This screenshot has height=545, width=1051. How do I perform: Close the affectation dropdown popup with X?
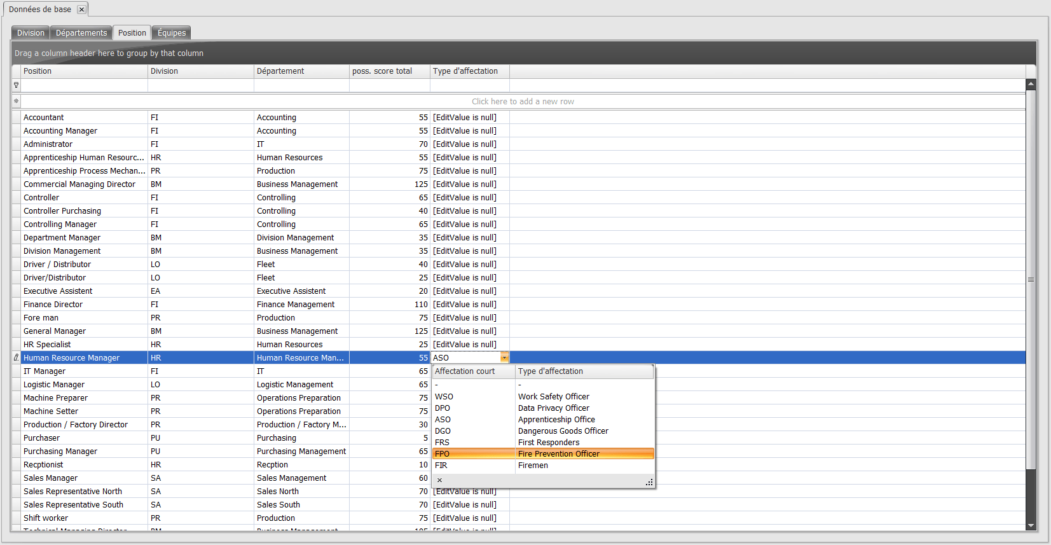[x=439, y=480]
